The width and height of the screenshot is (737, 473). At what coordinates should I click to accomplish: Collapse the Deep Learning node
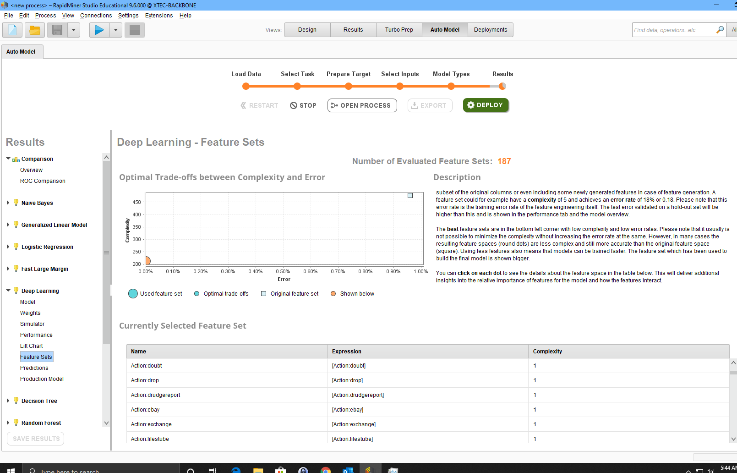coord(8,291)
